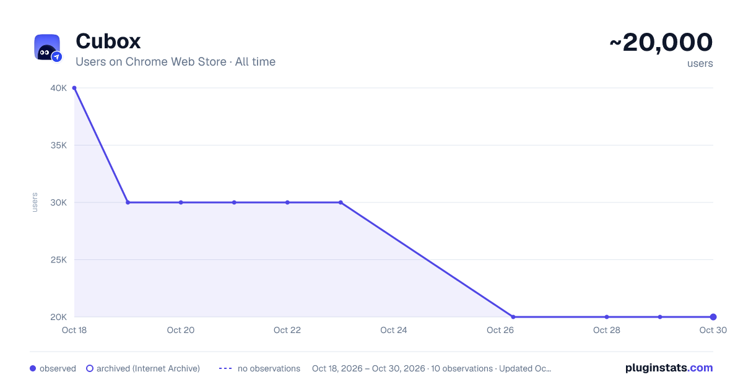Click the 25K y-axis label
This screenshot has width=743, height=390.
point(59,260)
